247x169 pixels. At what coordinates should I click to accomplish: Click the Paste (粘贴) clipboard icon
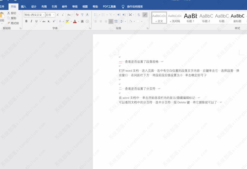click(2, 15)
